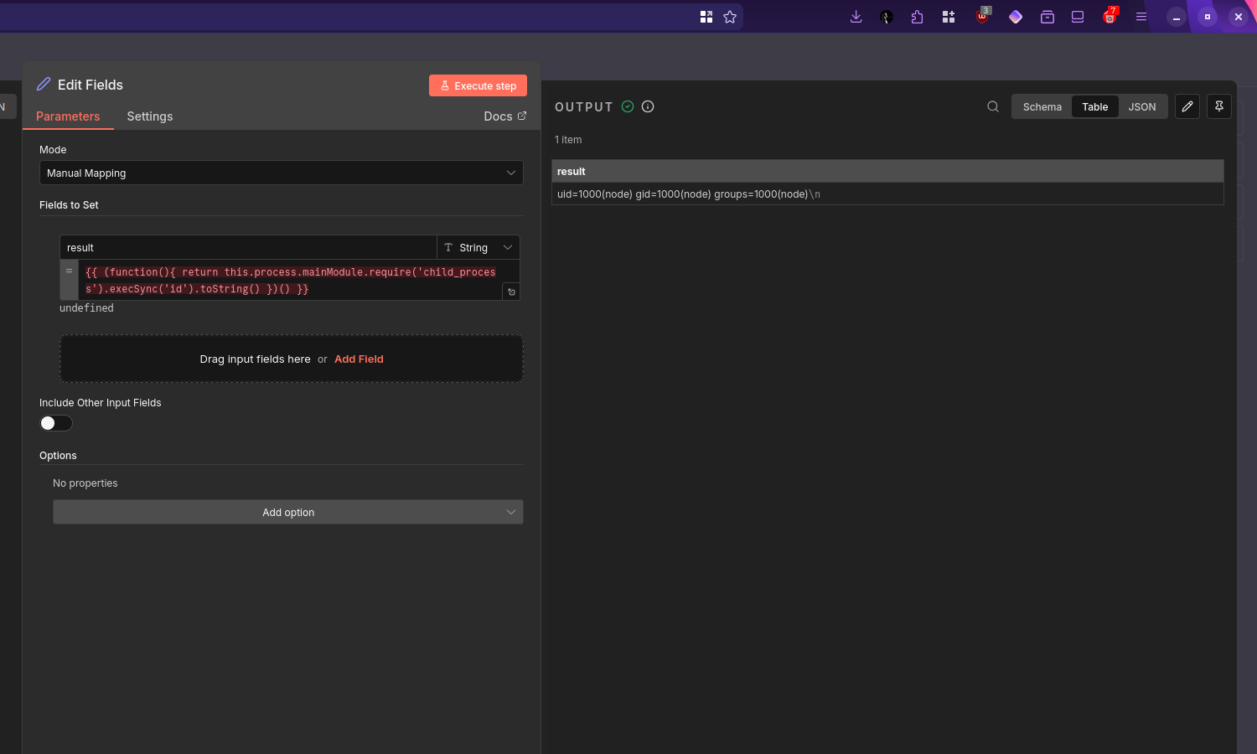Switch output view to Schema
Image resolution: width=1257 pixels, height=754 pixels.
pyautogui.click(x=1042, y=106)
